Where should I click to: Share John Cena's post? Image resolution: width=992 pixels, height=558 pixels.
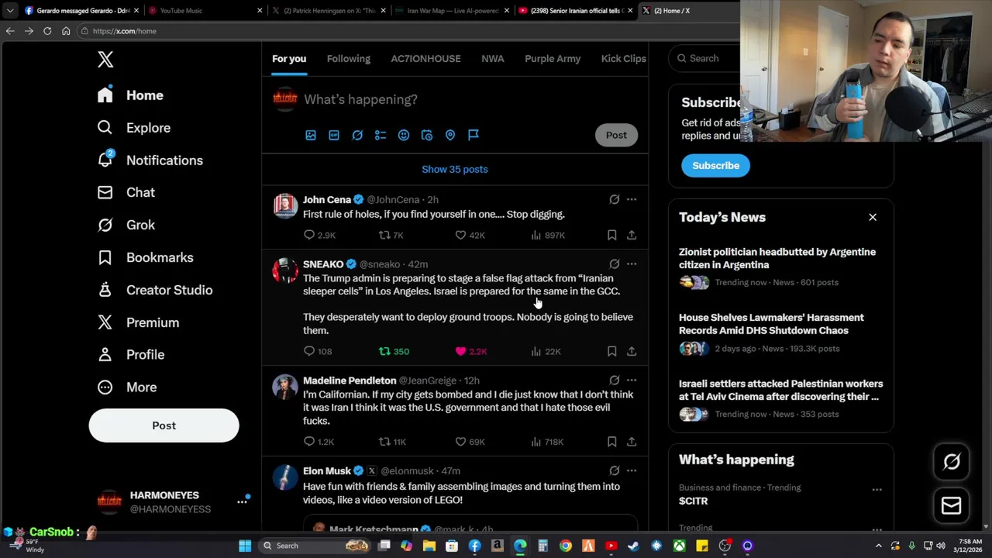[632, 235]
